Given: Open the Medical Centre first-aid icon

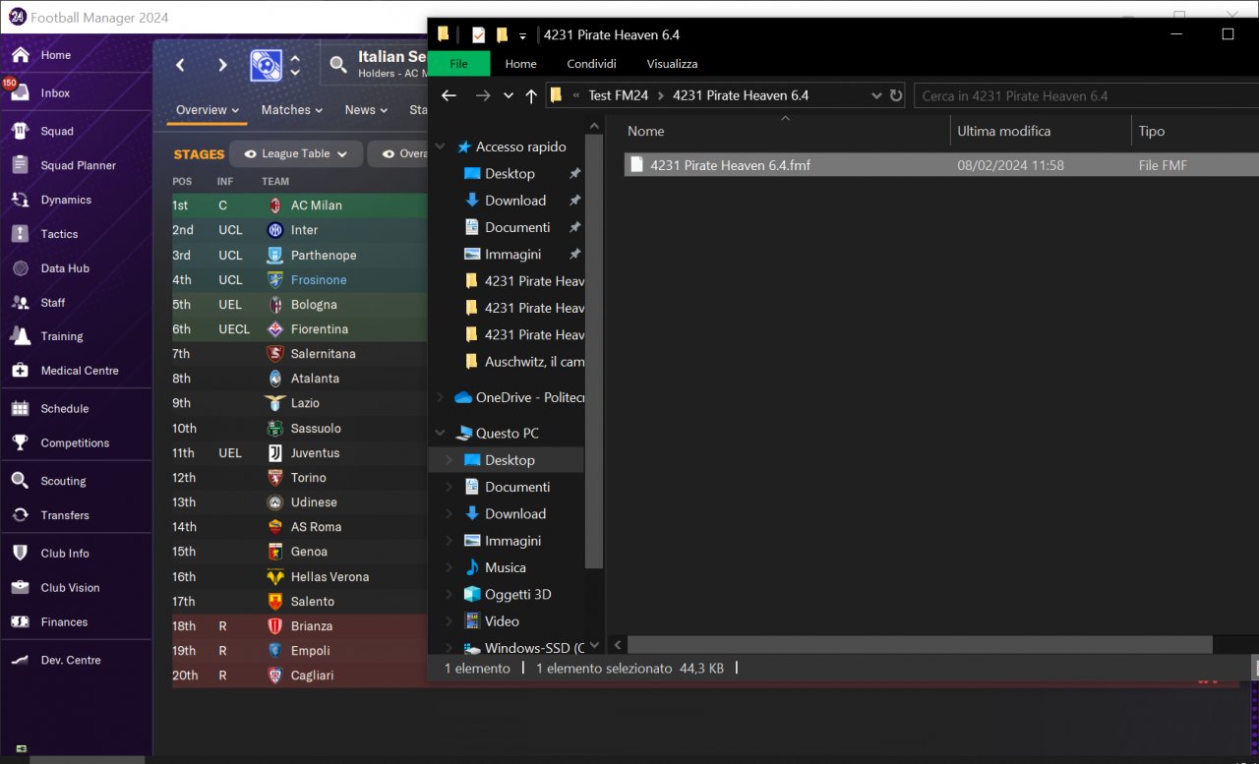Looking at the screenshot, I should pyautogui.click(x=20, y=371).
